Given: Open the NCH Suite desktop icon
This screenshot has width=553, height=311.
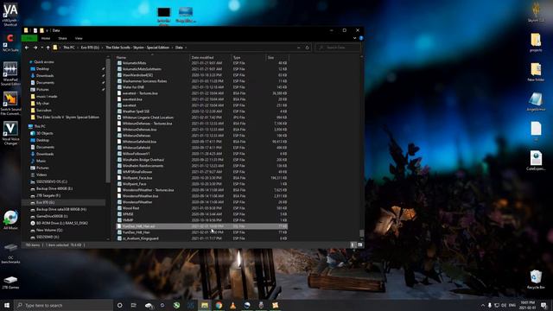Looking at the screenshot, I should click(x=10, y=43).
